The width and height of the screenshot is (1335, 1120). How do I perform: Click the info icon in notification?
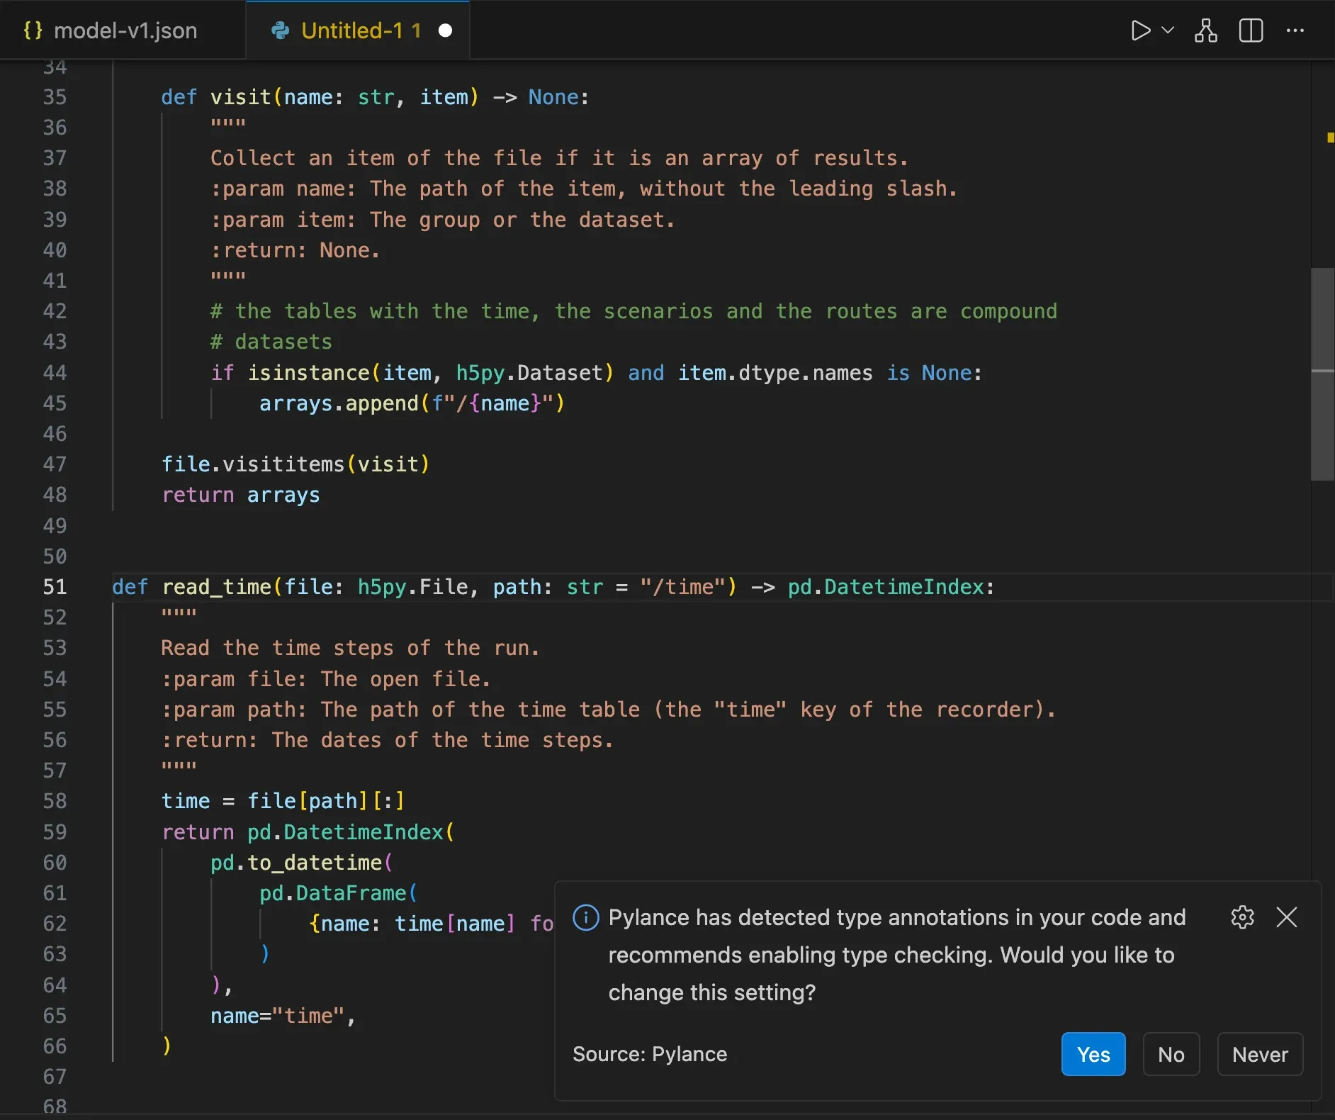[x=586, y=917]
